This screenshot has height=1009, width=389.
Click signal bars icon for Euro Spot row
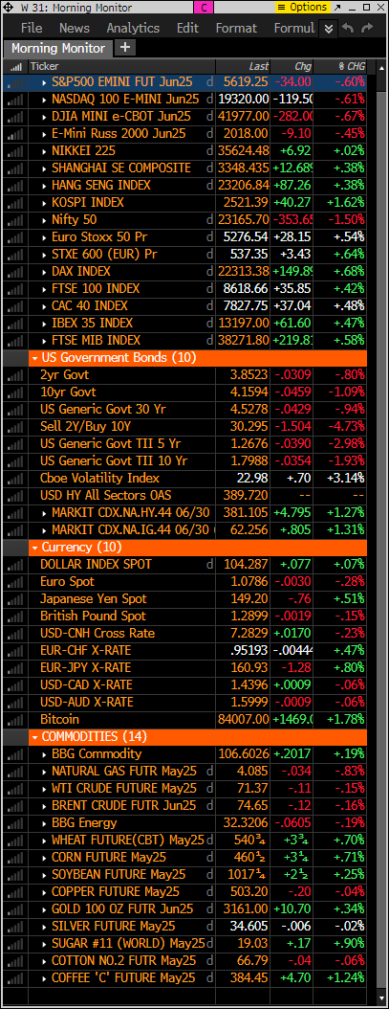pyautogui.click(x=16, y=582)
